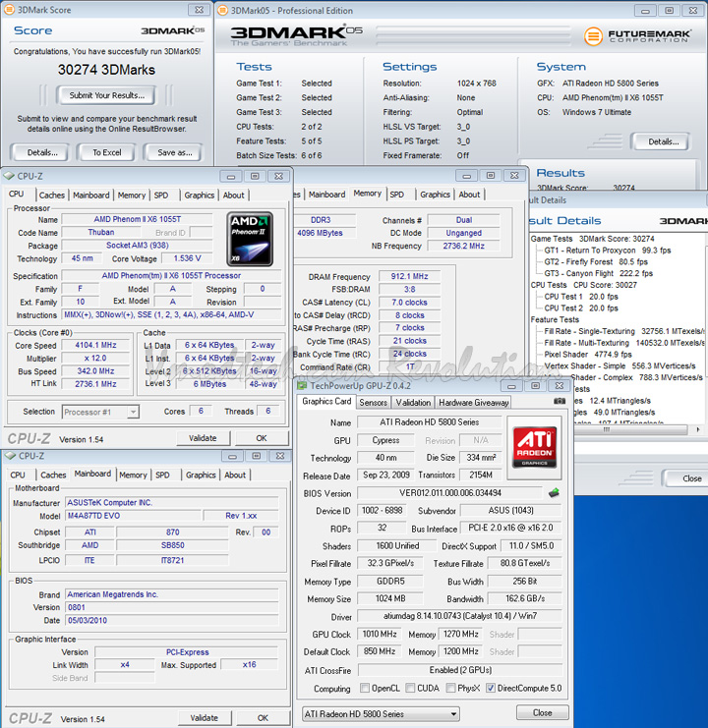708x728 pixels.
Task: Click Submit Your Results button
Action: coord(107,95)
